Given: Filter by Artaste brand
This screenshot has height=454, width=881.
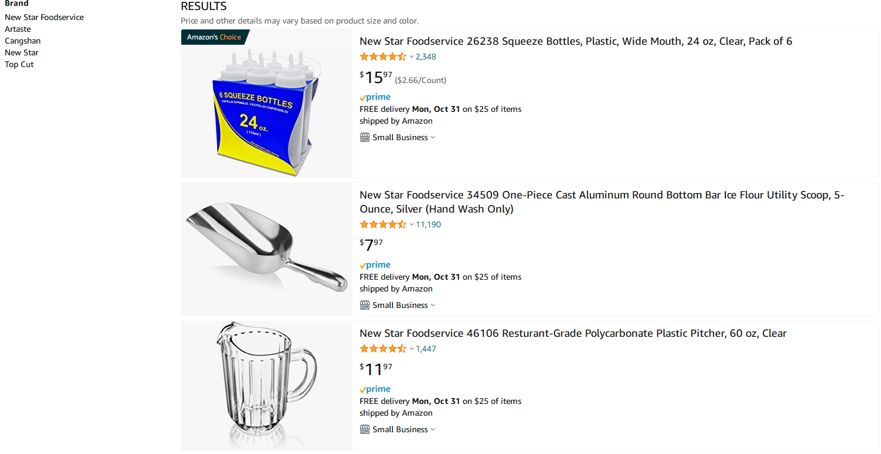Looking at the screenshot, I should click(x=18, y=29).
